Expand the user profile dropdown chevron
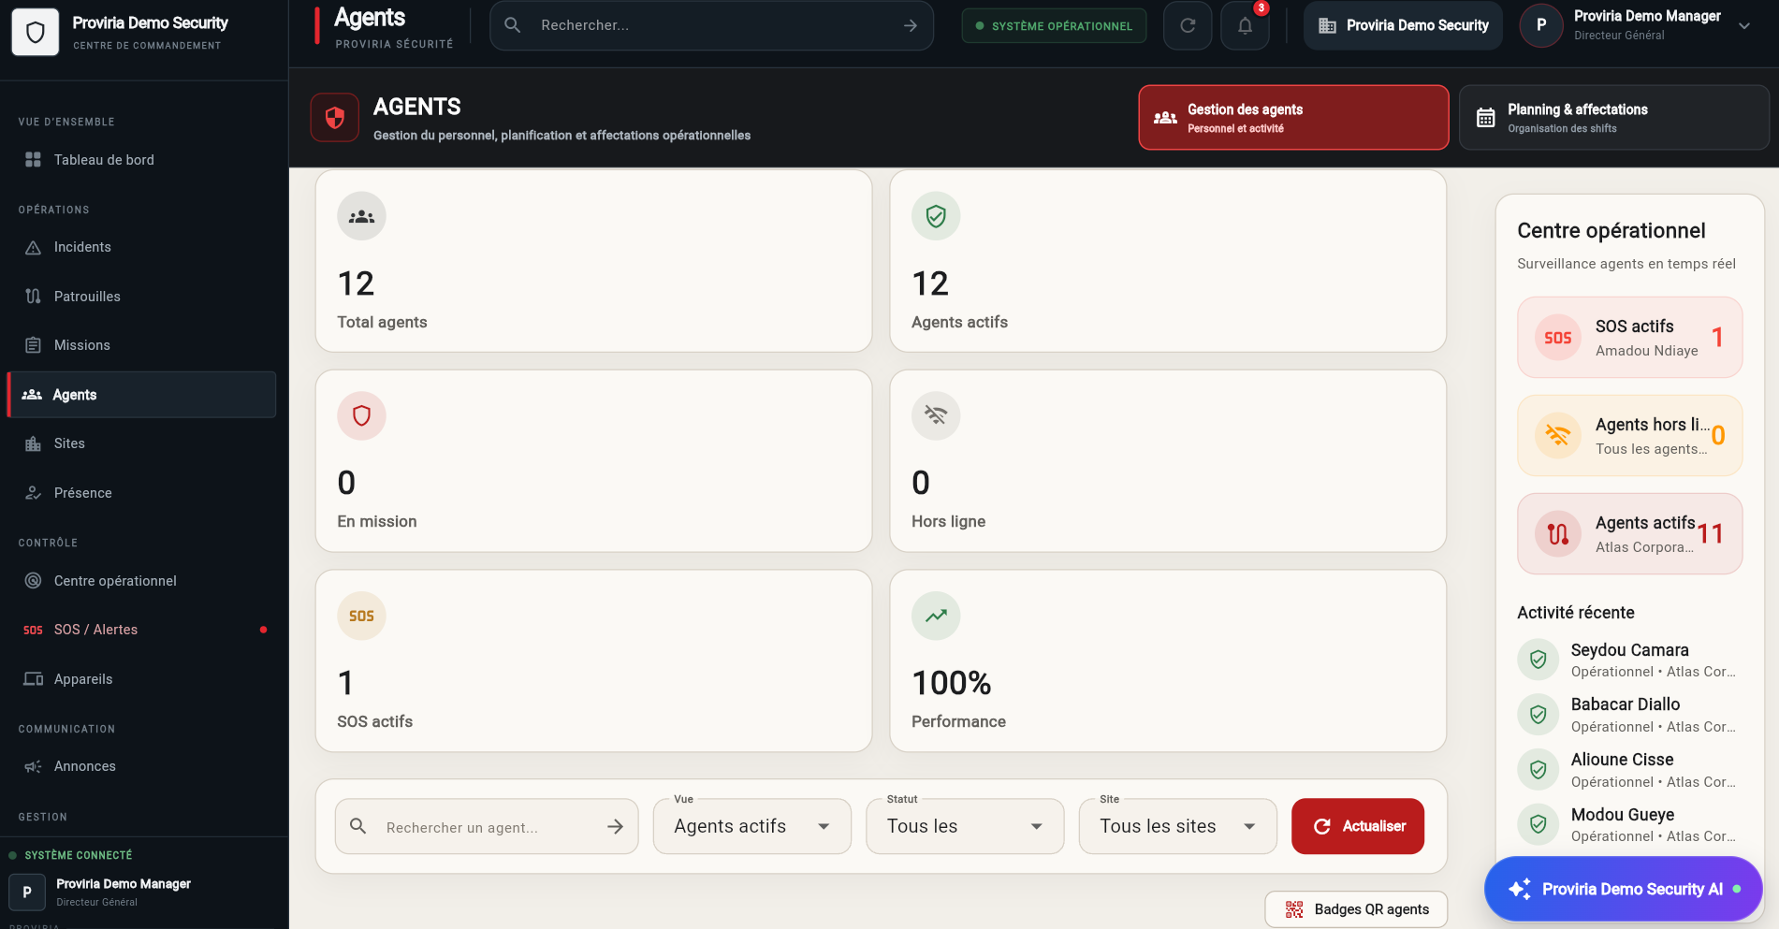1779x929 pixels. [x=1744, y=26]
